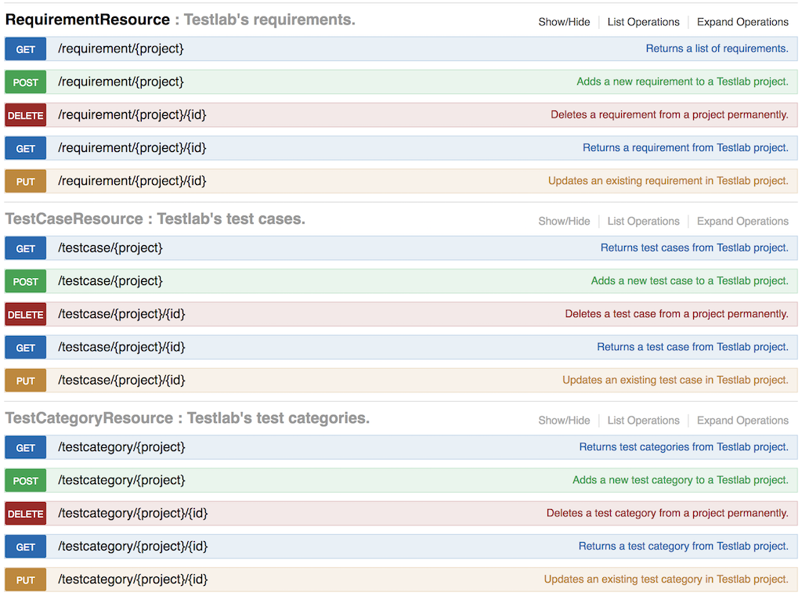The image size is (802, 596).
Task: Click GET badge for /testcase/{project}/{id}
Action: 26,348
